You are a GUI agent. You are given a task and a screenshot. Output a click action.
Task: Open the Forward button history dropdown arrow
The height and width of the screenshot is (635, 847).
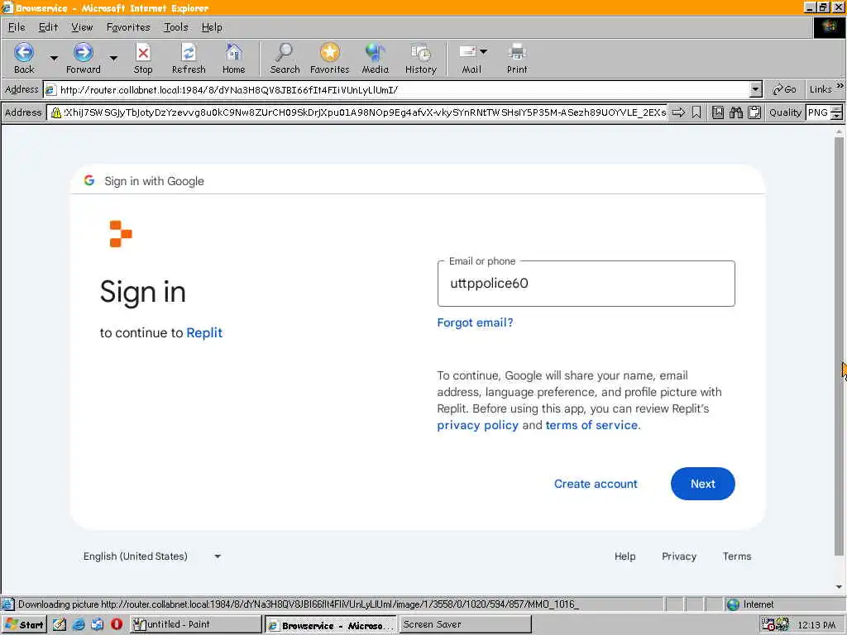pyautogui.click(x=113, y=58)
